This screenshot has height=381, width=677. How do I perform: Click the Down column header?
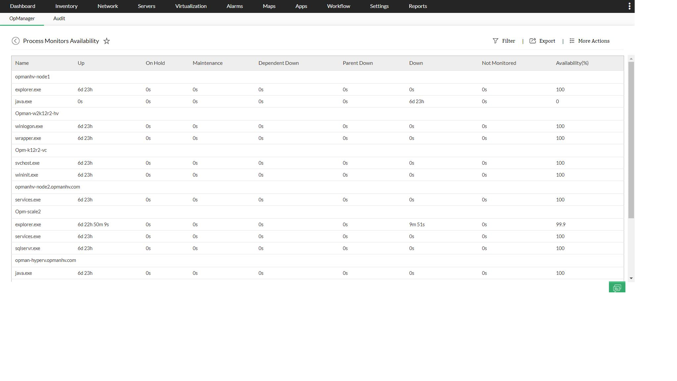pos(416,63)
